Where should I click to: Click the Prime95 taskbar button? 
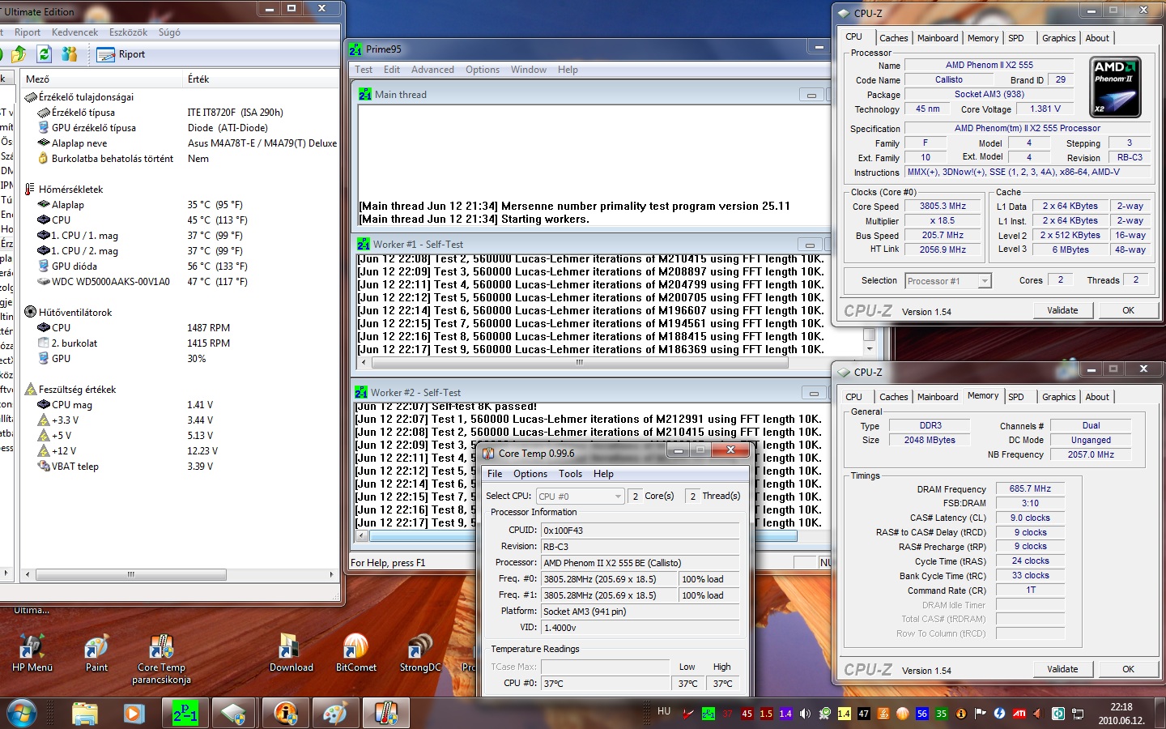pos(185,714)
